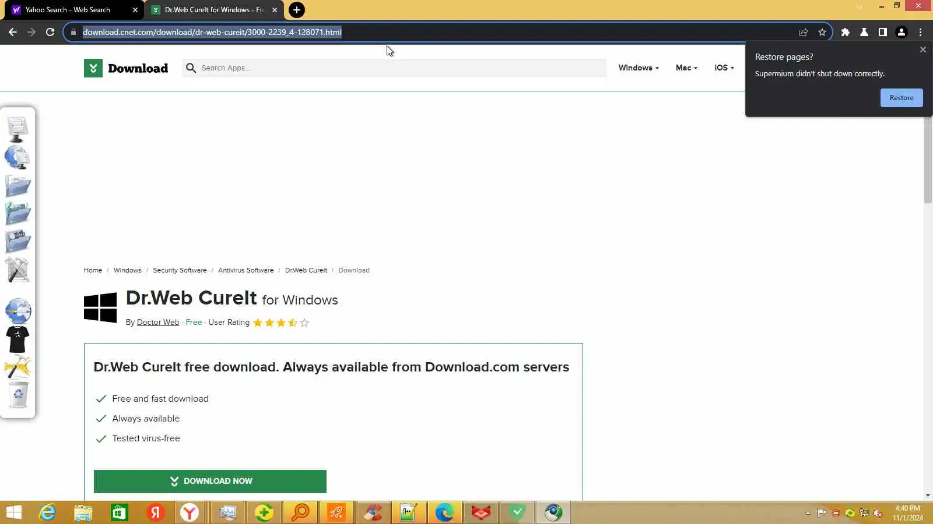Go to Home breadcrumb
933x524 pixels.
tap(93, 270)
